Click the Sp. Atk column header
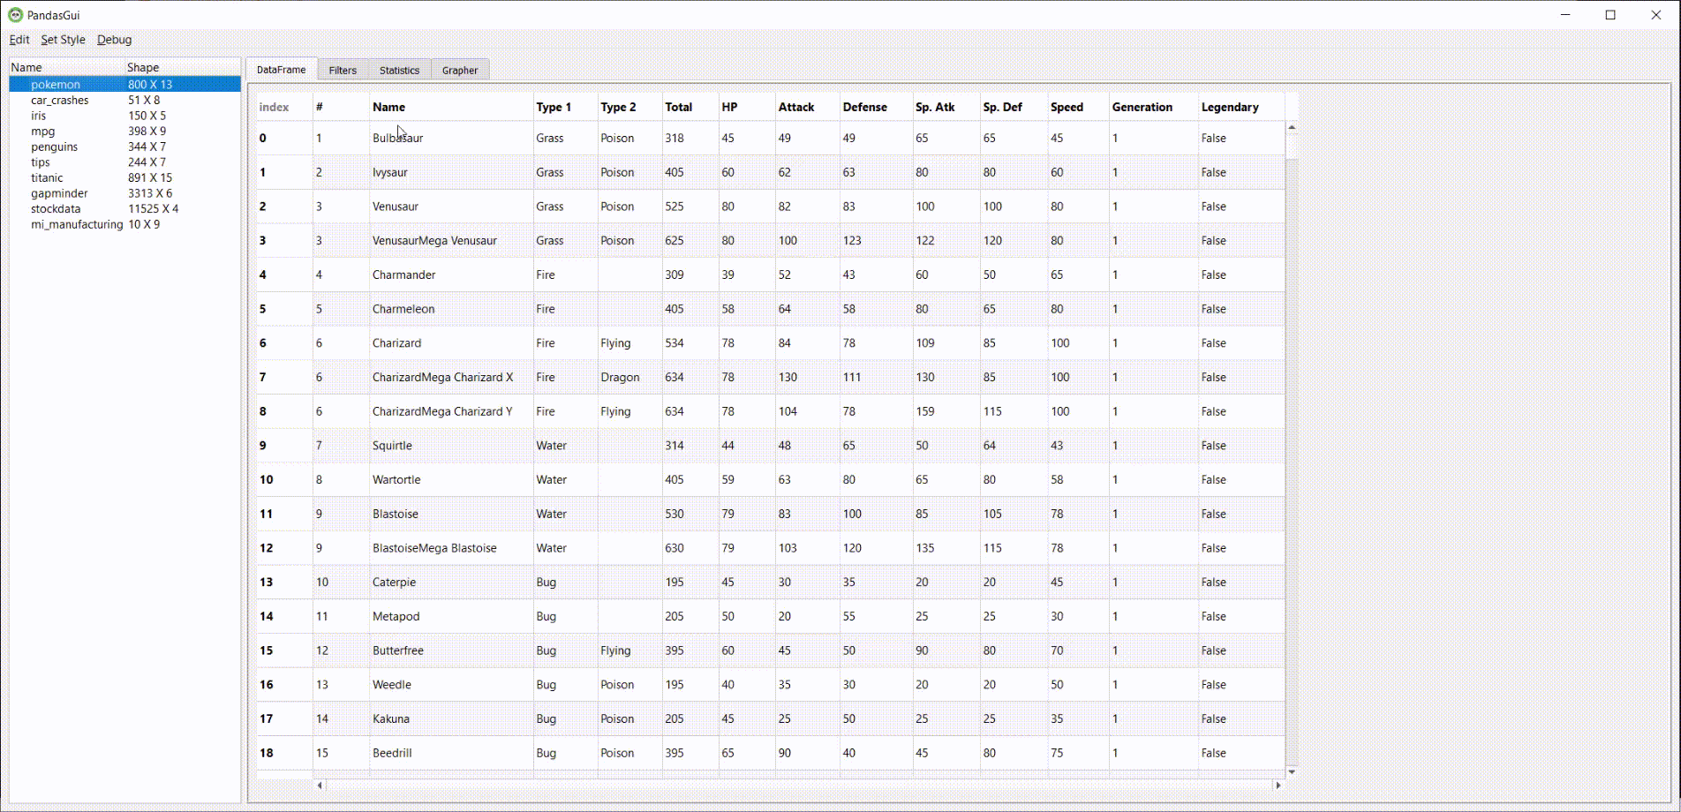This screenshot has height=812, width=1681. 946,107
